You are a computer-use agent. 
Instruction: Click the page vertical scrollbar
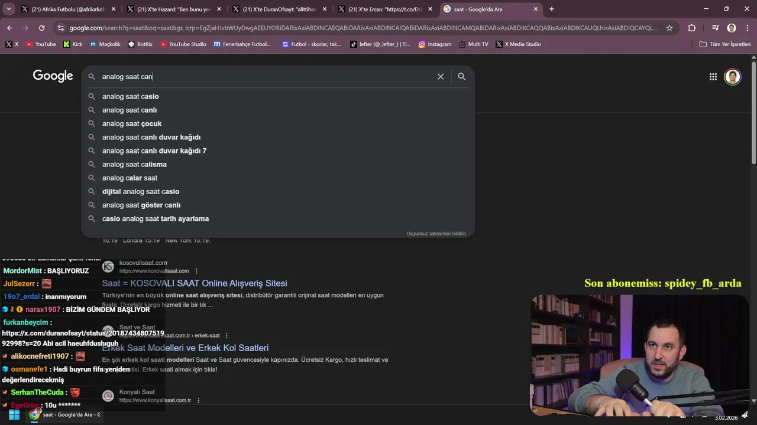753,112
